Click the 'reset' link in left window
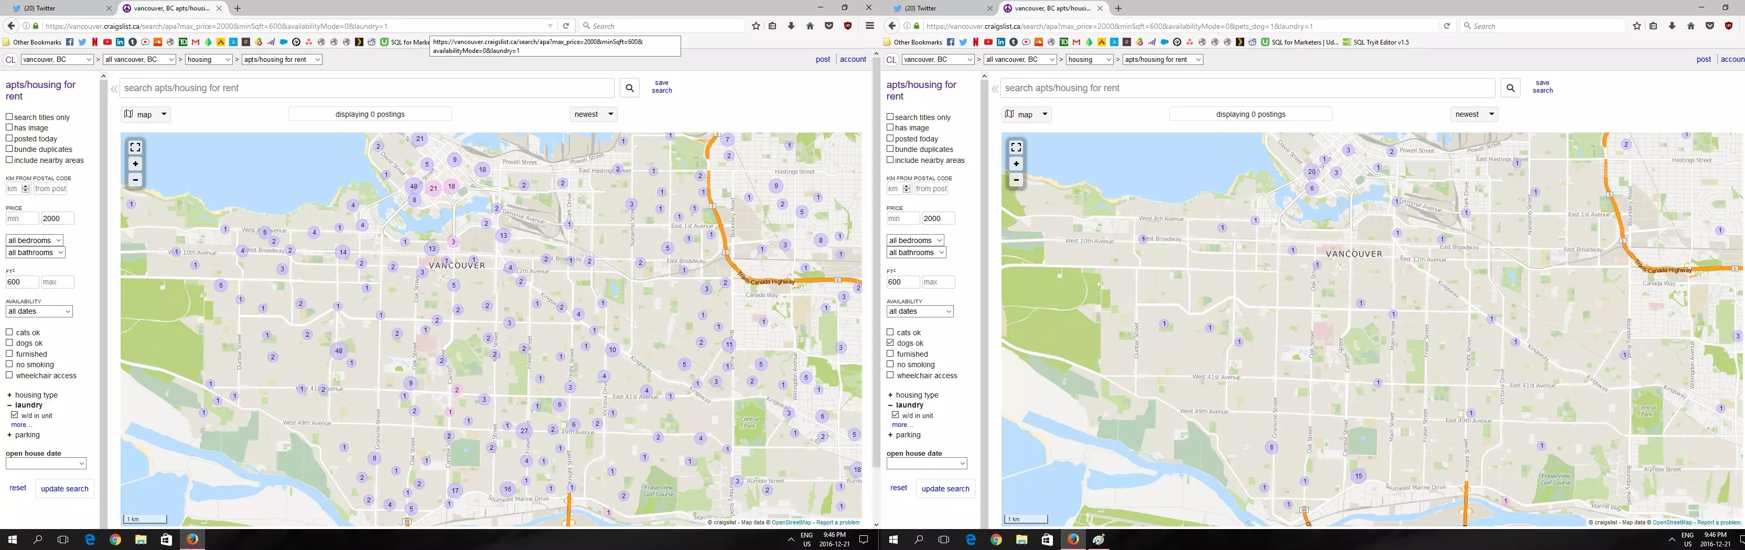Viewport: 1745px width, 550px height. coord(18,488)
